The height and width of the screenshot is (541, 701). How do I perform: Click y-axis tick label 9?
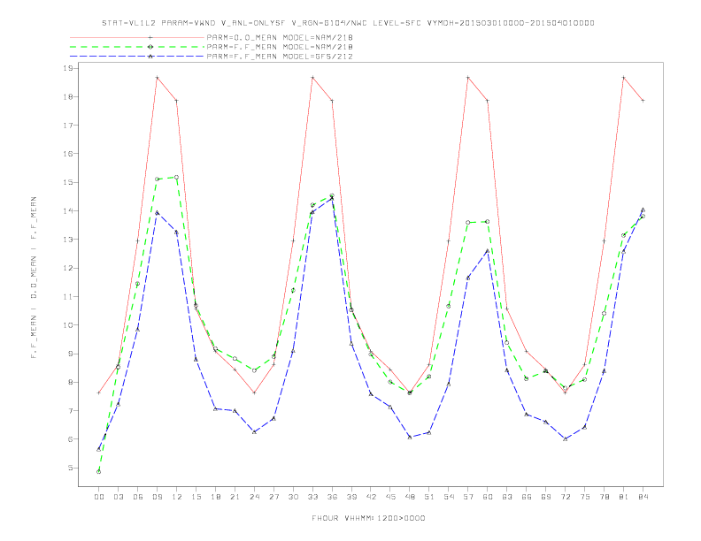point(71,354)
